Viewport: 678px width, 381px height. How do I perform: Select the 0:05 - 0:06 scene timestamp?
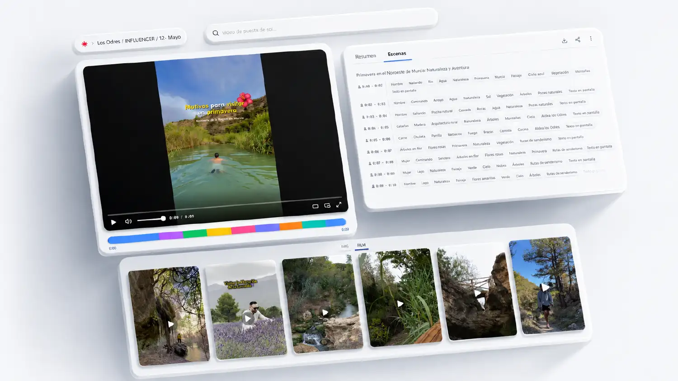(x=378, y=140)
